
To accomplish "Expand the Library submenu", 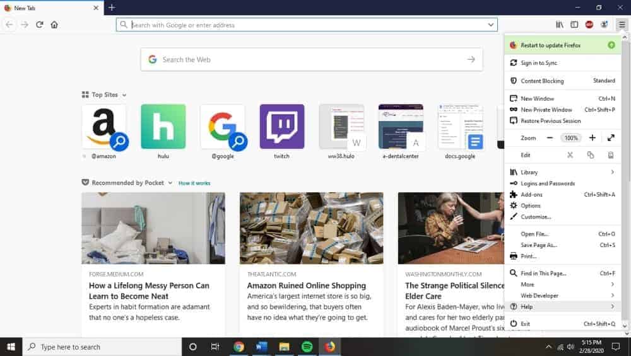I will click(x=563, y=172).
